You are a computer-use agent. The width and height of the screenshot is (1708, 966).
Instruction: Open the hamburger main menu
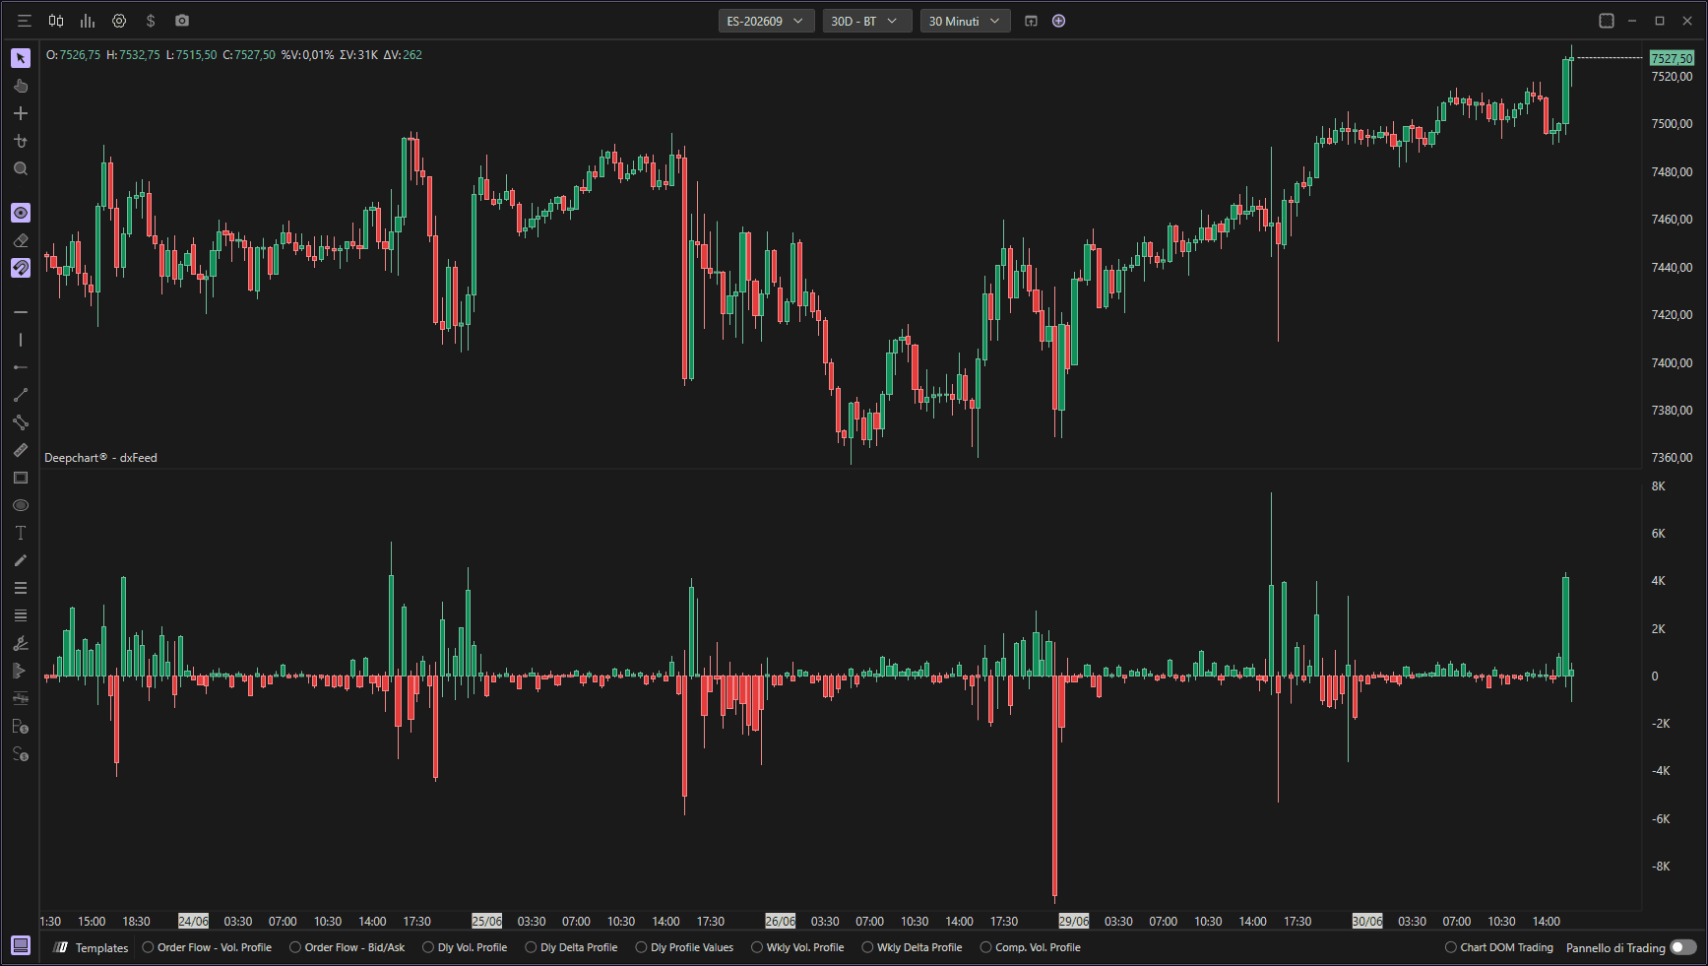(25, 21)
